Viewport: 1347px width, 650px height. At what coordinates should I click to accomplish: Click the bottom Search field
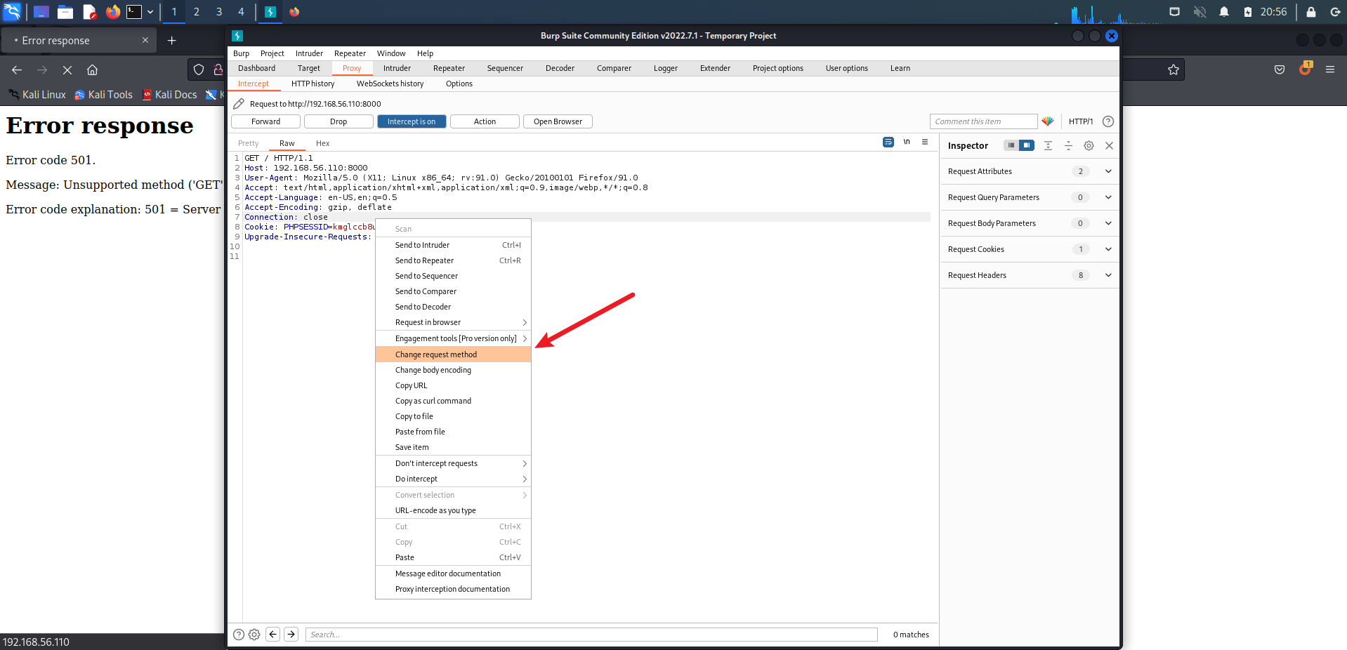coord(591,635)
